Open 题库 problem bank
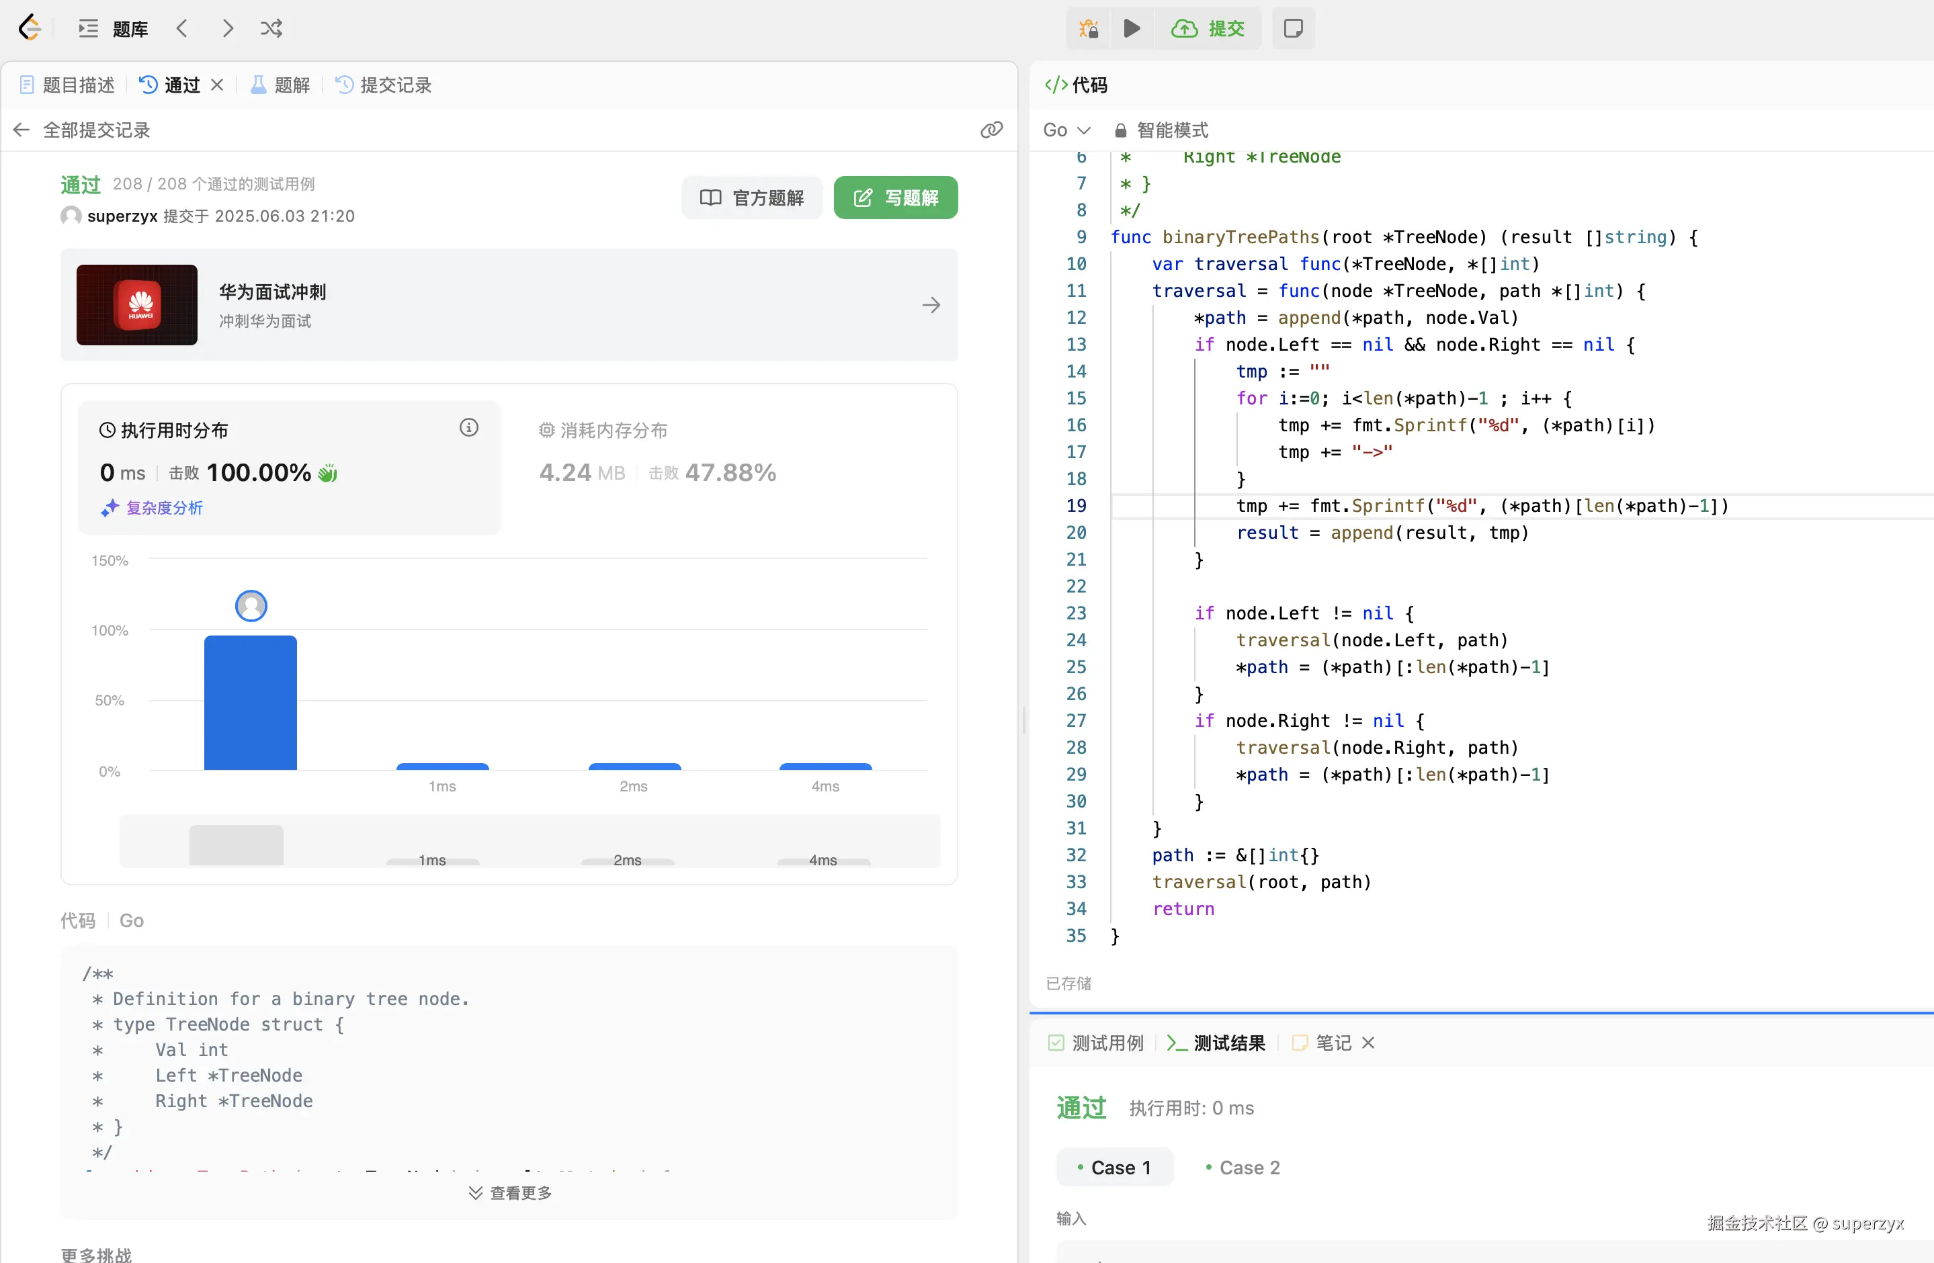Screen dimensions: 1934x1263 point(130,28)
